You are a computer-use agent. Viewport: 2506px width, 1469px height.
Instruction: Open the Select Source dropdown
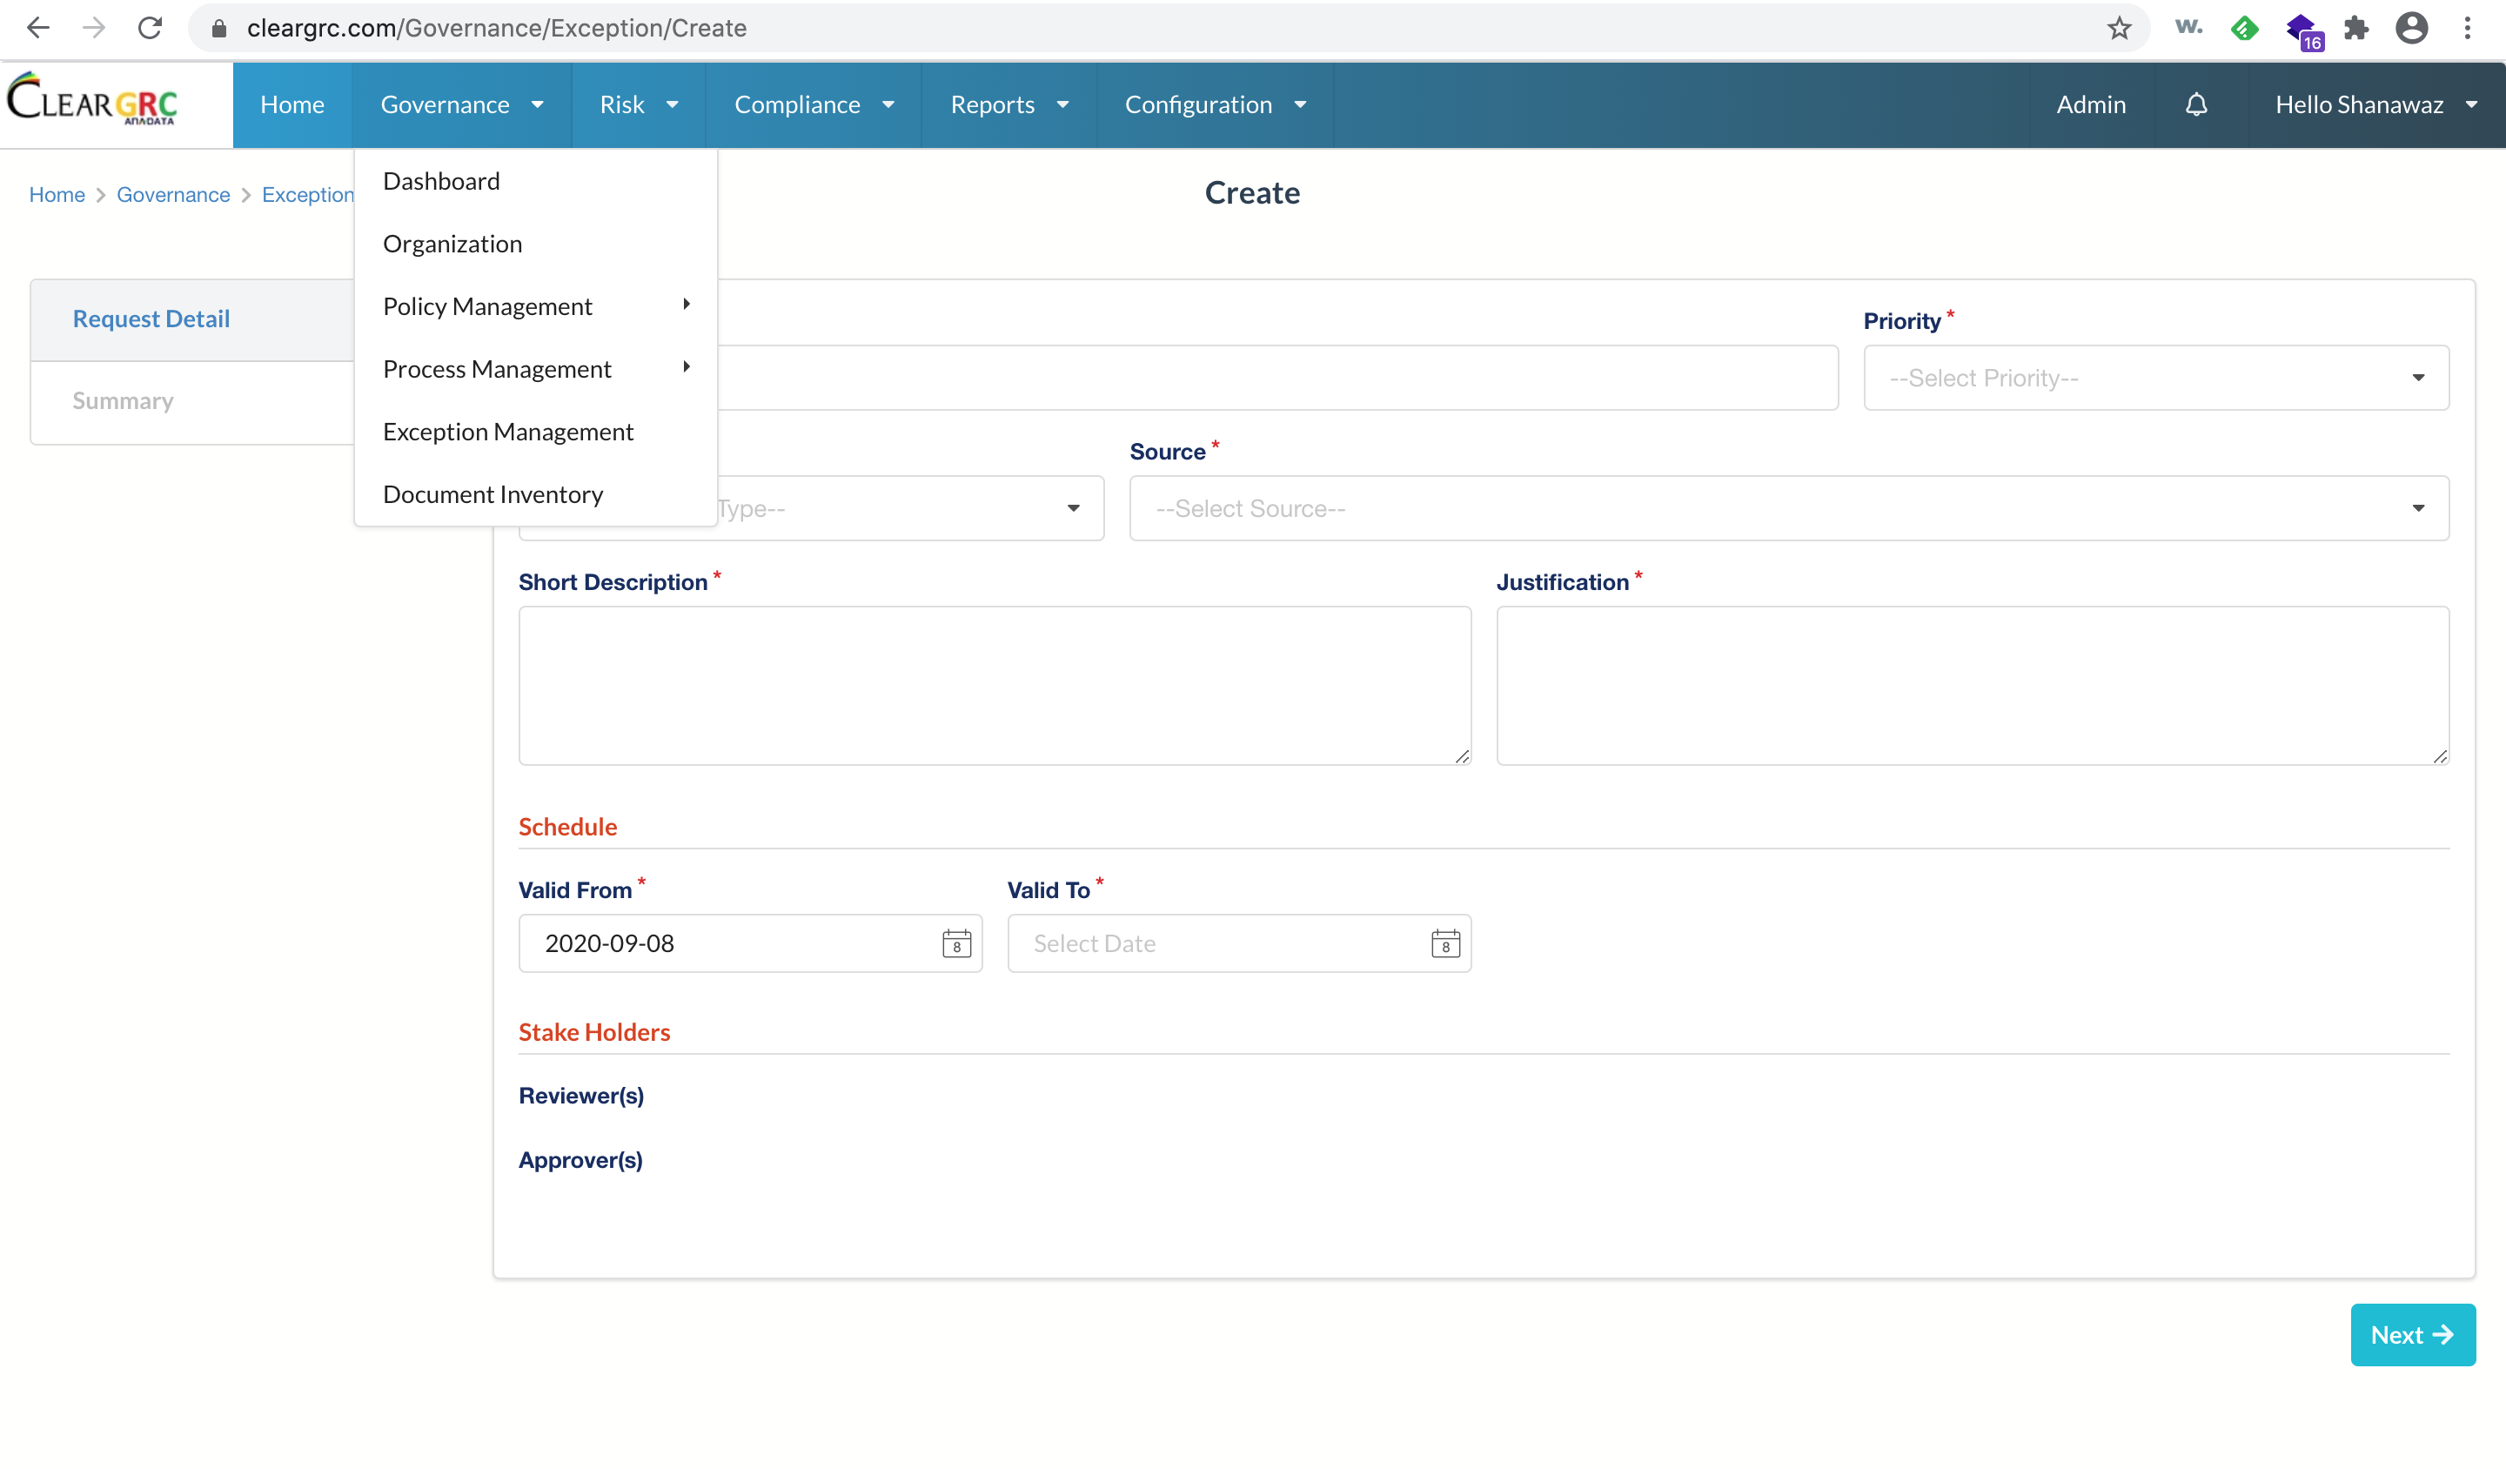coord(1788,508)
